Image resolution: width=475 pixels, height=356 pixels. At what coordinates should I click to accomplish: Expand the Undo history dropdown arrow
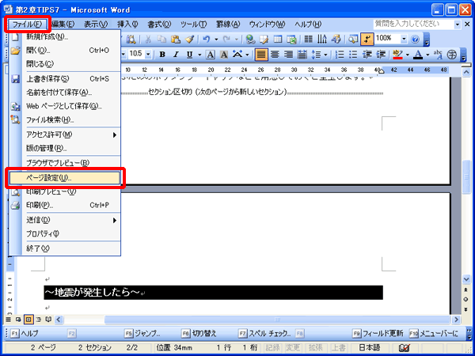coord(216,40)
